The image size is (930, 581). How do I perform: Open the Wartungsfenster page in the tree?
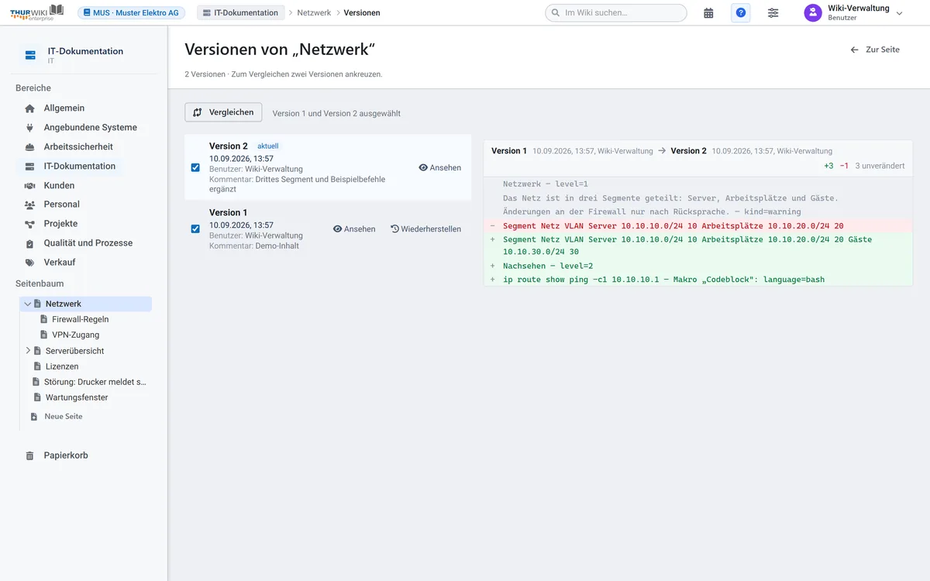coord(77,397)
